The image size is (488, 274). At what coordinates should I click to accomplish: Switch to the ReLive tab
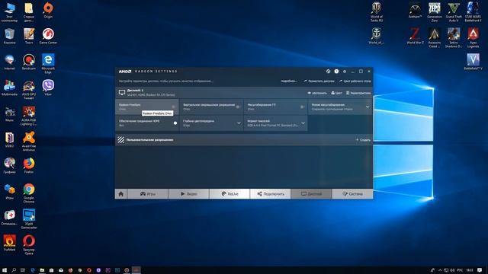pyautogui.click(x=230, y=194)
